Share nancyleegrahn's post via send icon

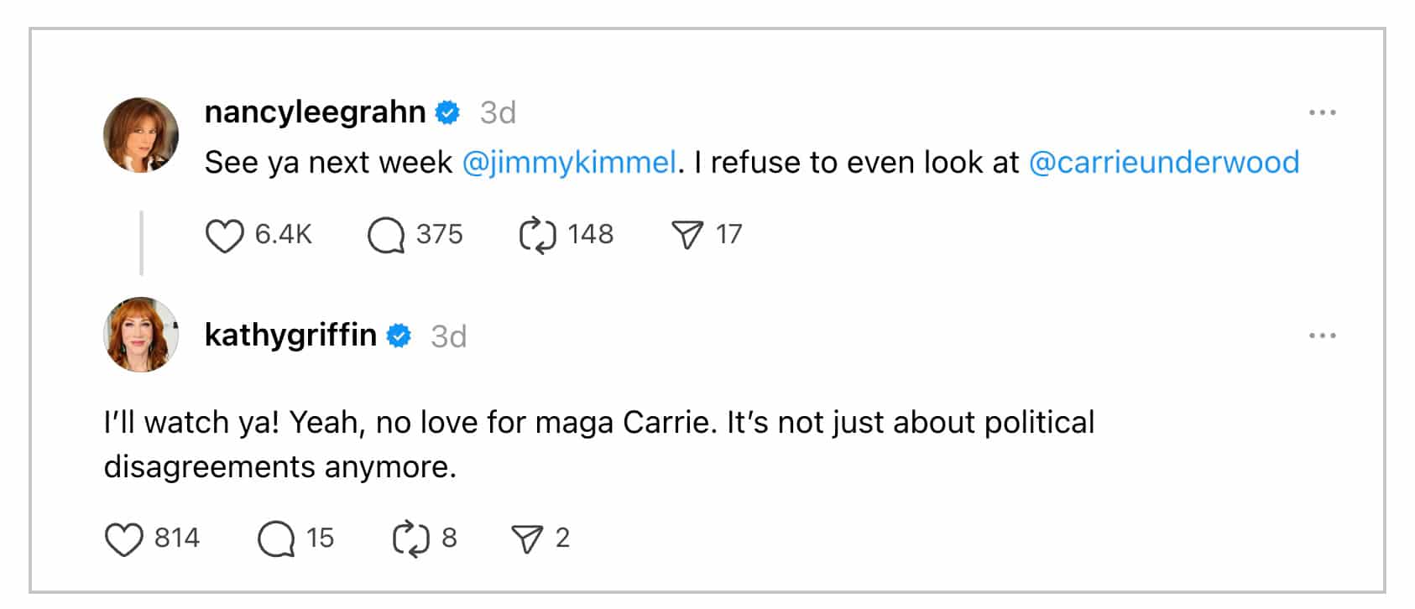click(x=687, y=235)
